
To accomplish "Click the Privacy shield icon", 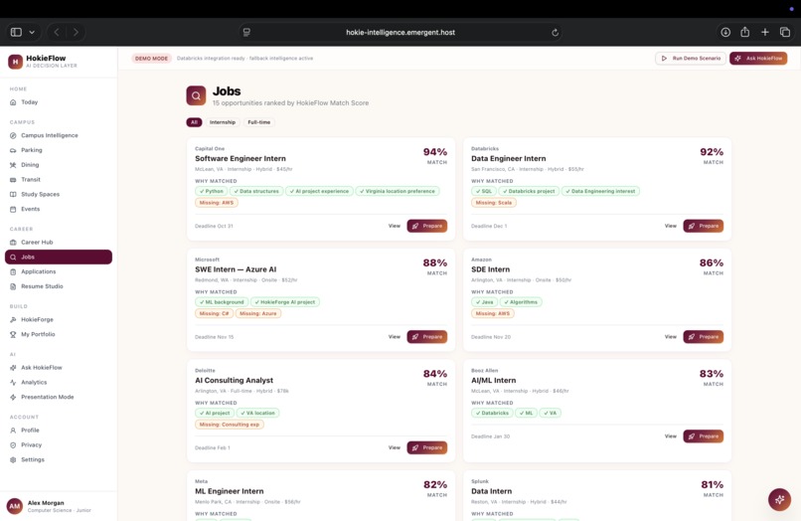I will [x=13, y=444].
